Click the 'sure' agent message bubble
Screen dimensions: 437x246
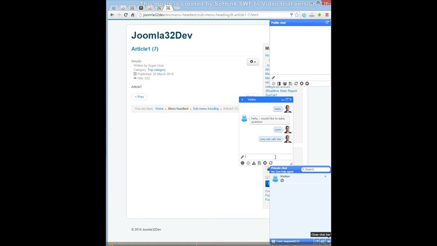click(x=278, y=129)
